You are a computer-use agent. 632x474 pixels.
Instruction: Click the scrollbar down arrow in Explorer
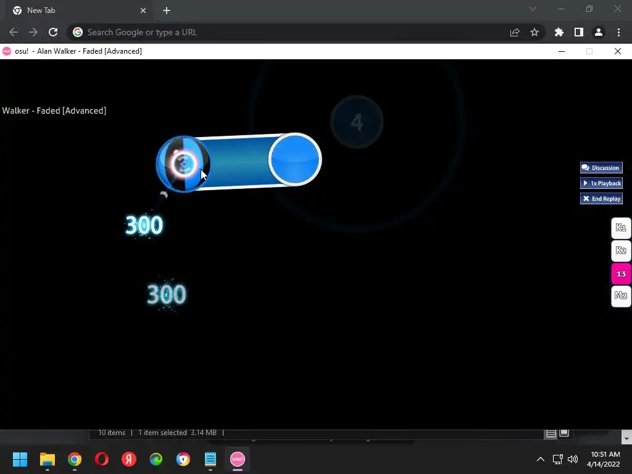point(626,438)
